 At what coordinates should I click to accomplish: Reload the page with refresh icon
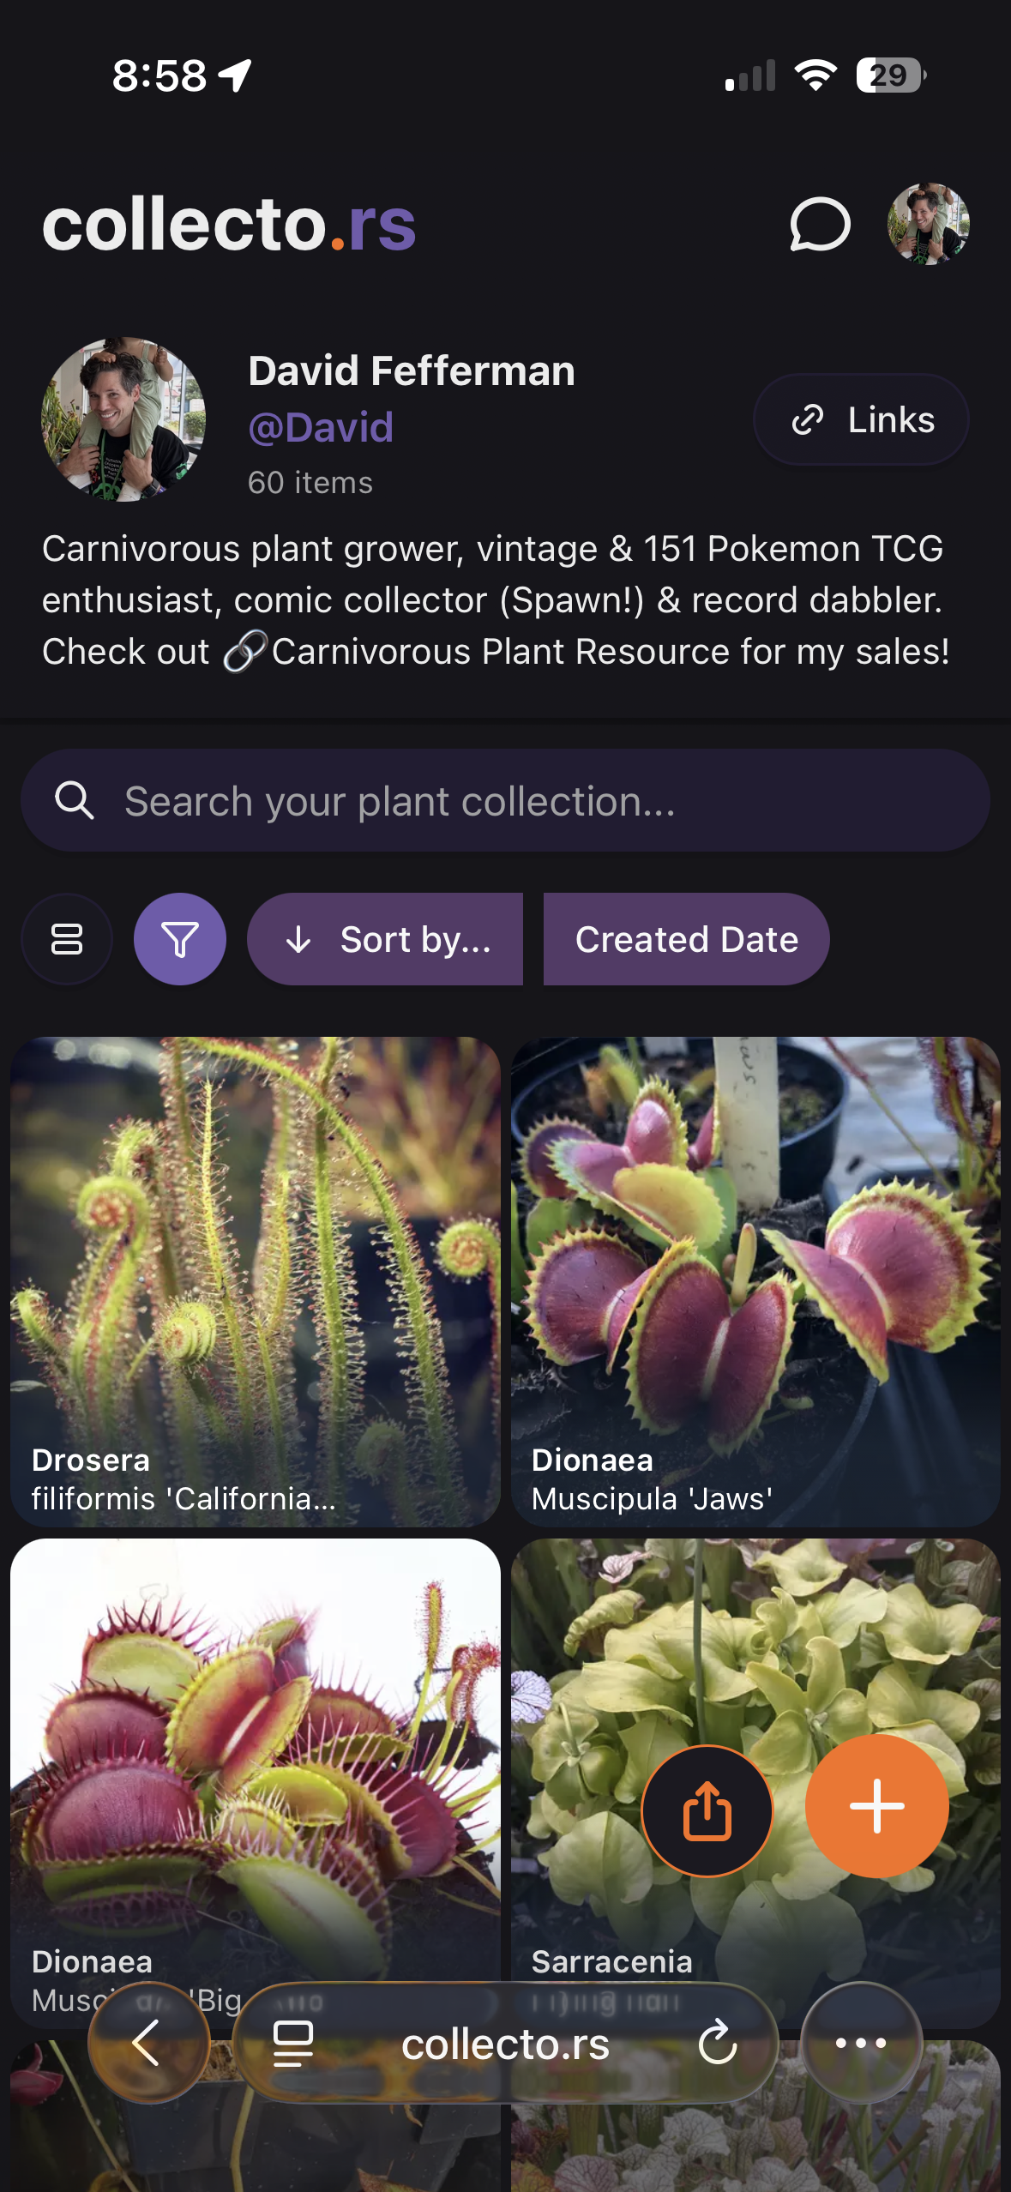coord(718,2043)
